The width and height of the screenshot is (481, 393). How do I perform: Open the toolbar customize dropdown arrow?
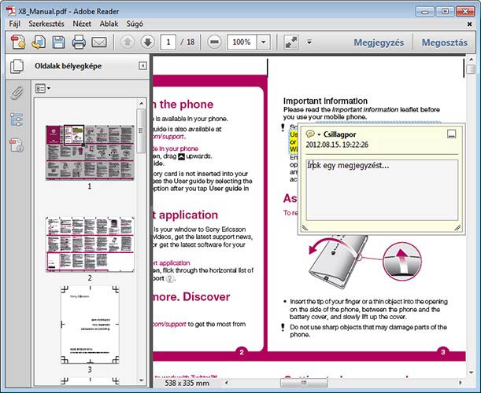(309, 42)
